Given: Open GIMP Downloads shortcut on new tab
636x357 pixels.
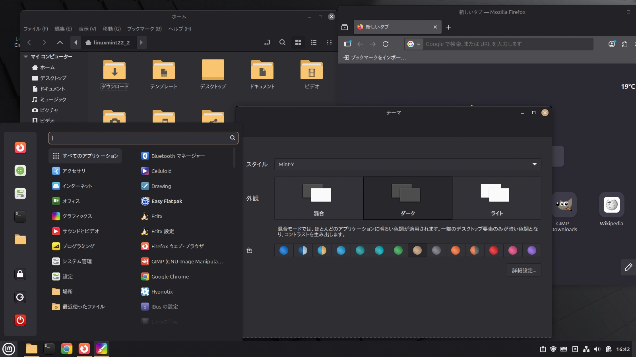Looking at the screenshot, I should click(564, 212).
